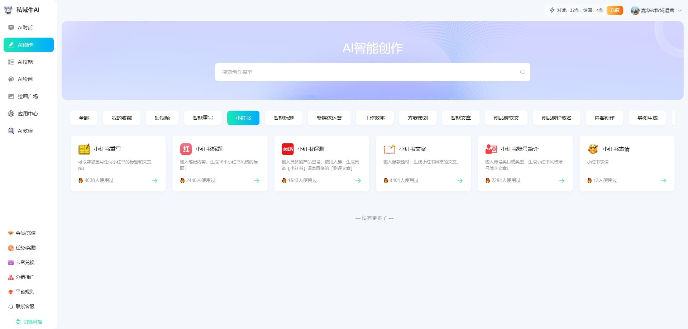Screen dimensions: 688x329
Task: Click the 13人使用过 usage count
Action: coord(605,180)
